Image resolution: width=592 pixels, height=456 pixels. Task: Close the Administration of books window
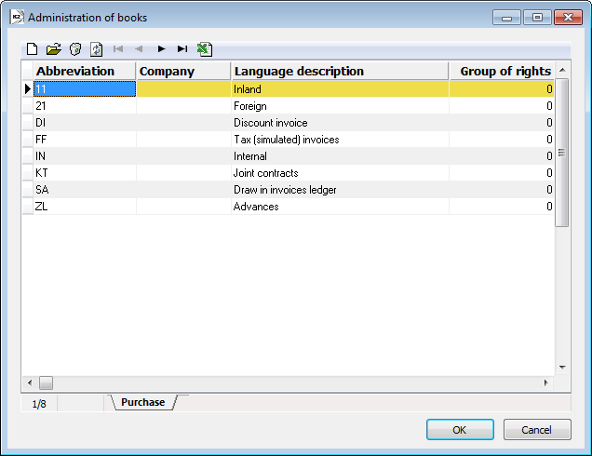(x=568, y=17)
